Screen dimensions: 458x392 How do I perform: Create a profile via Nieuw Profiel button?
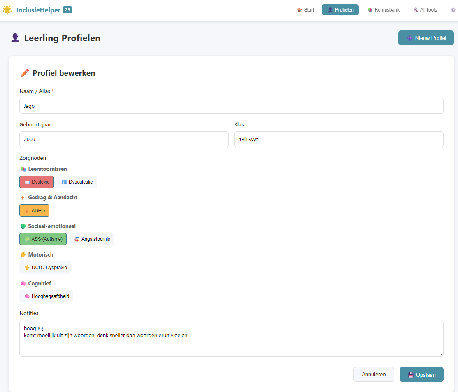coord(426,38)
